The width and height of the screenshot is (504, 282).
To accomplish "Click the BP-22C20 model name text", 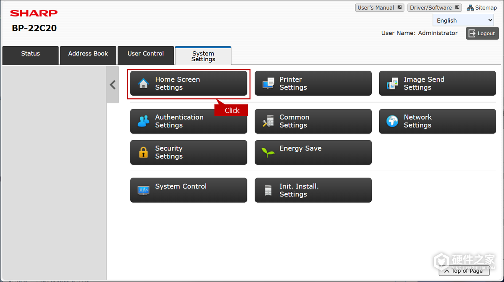I will (x=34, y=29).
